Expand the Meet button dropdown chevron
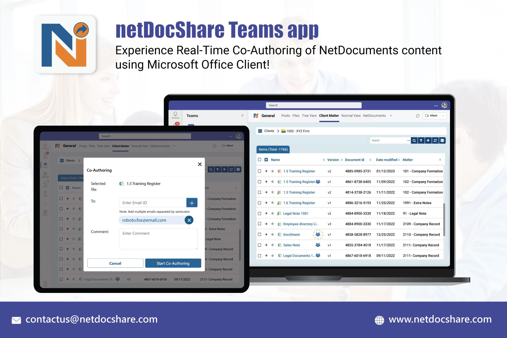The image size is (507, 338). pyautogui.click(x=443, y=116)
